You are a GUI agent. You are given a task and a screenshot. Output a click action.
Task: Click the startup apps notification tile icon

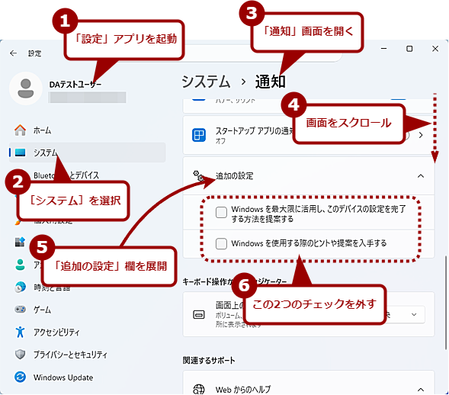199,135
